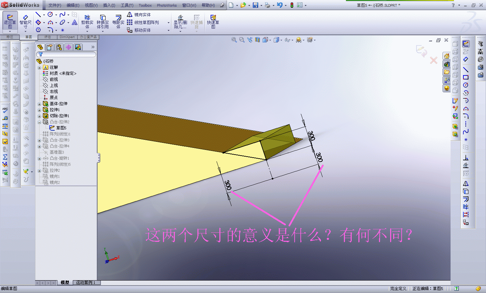The width and height of the screenshot is (486, 293).
Task: Click Move Entities (移动实体)
Action: pos(139,30)
